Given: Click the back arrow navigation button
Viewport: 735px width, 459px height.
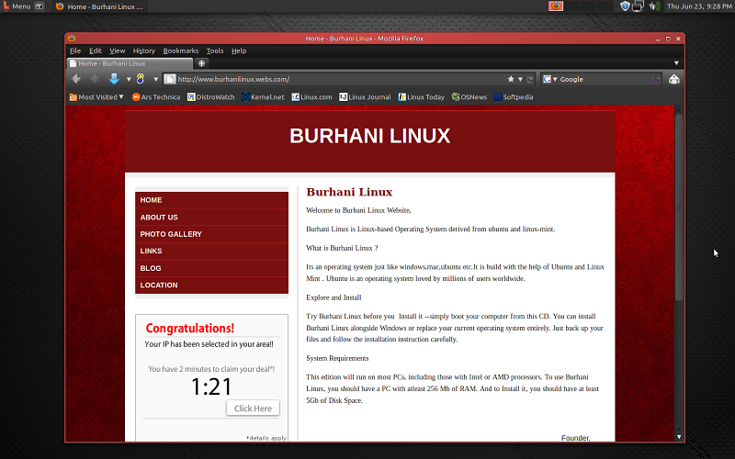Looking at the screenshot, I should 76,79.
